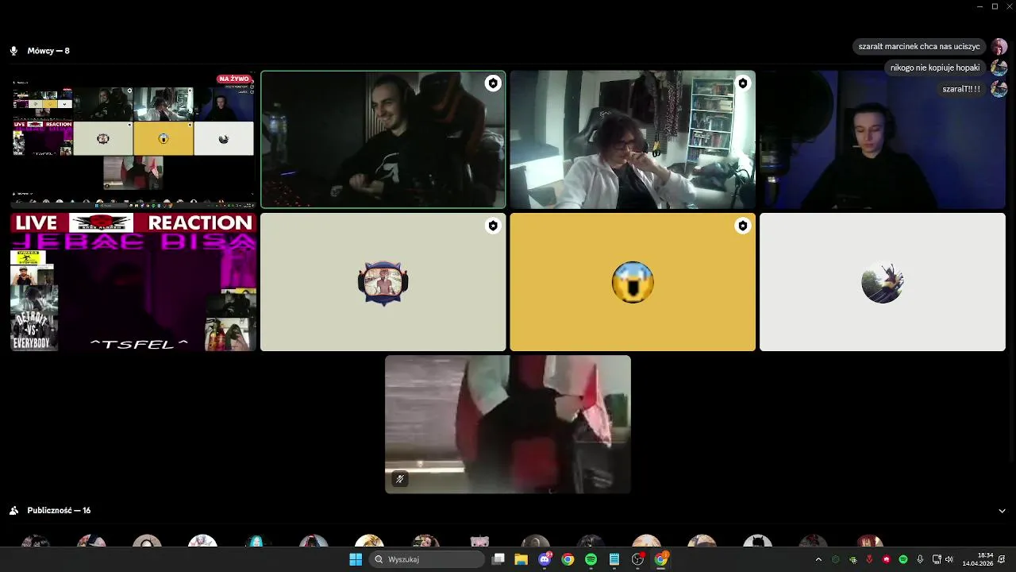Viewport: 1016px width, 572px height.
Task: Open Spotify from the taskbar
Action: point(591,559)
